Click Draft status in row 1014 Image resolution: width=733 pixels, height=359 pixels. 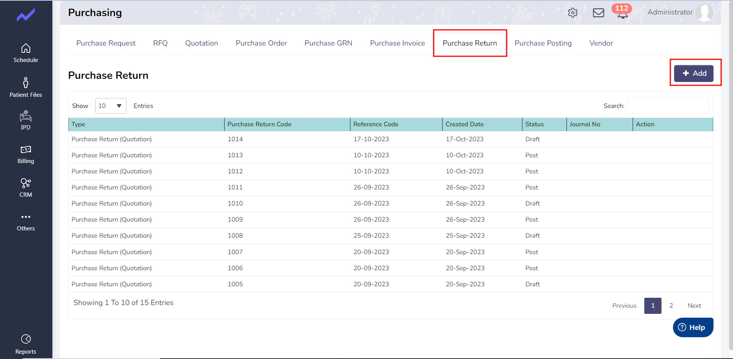pos(533,139)
